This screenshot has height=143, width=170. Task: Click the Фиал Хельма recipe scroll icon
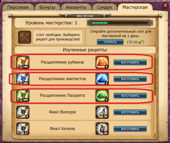pos(23,129)
